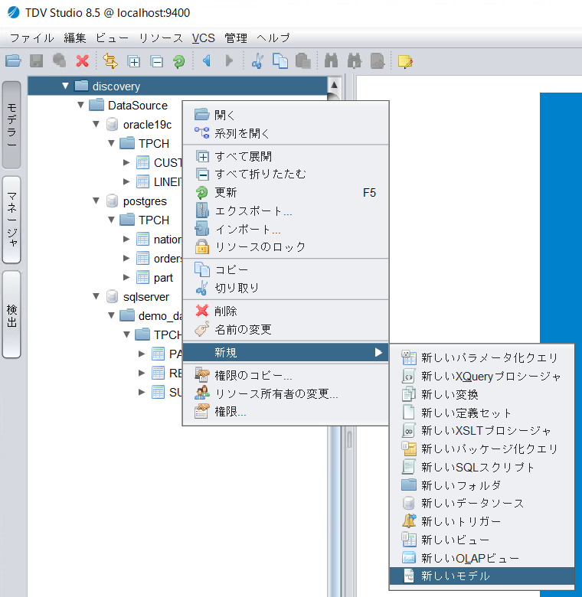Select 新しいトリガー in the submenu
The height and width of the screenshot is (597, 582).
point(482,521)
